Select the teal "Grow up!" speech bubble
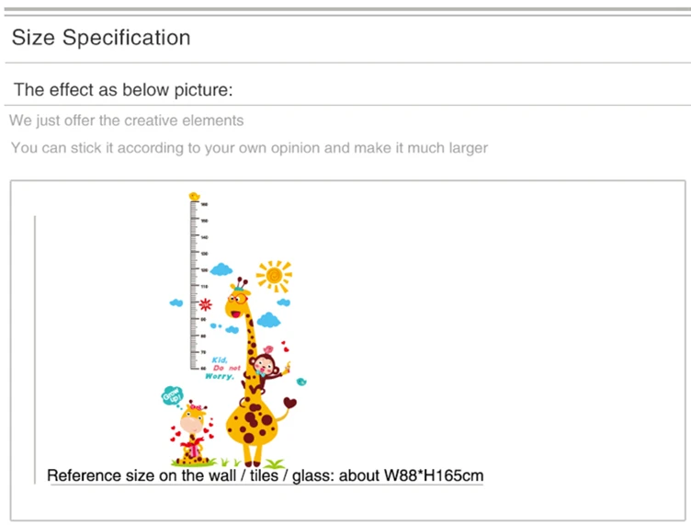Image resolution: width=691 pixels, height=525 pixels. [172, 395]
